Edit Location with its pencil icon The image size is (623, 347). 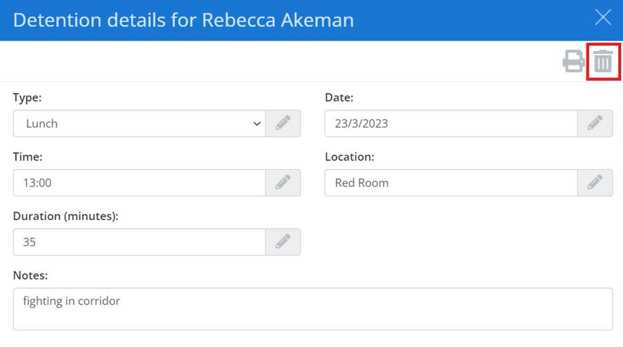[x=595, y=183]
